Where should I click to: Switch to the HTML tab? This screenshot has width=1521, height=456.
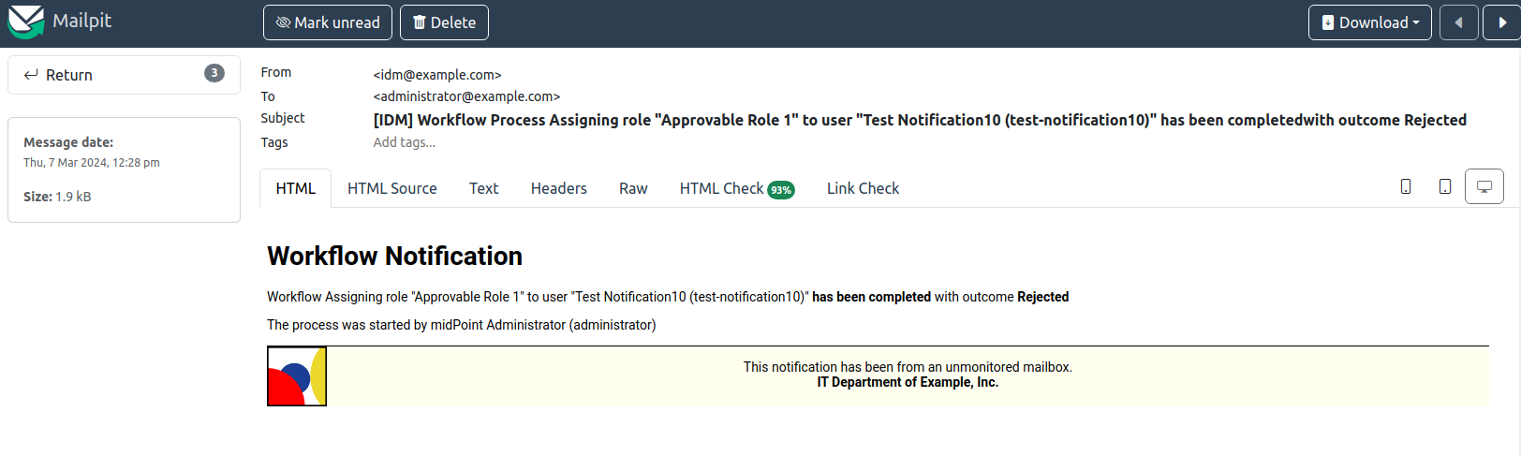tap(295, 188)
